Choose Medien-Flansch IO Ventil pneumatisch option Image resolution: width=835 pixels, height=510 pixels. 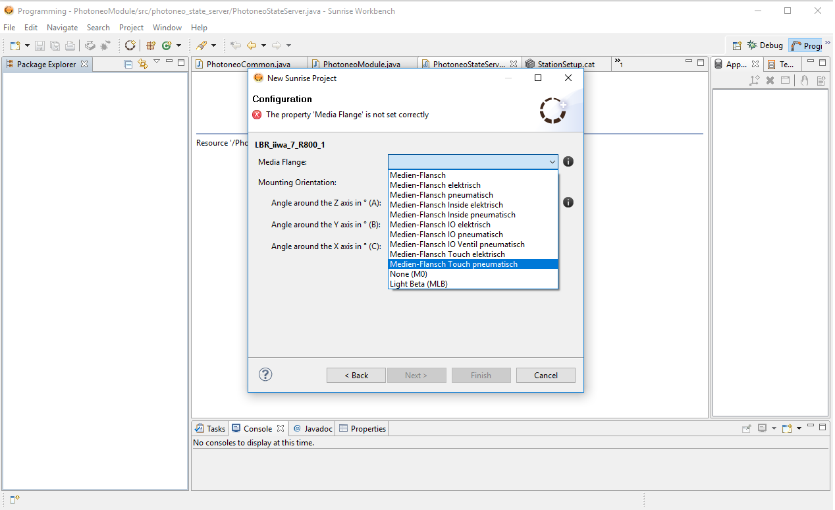473,244
